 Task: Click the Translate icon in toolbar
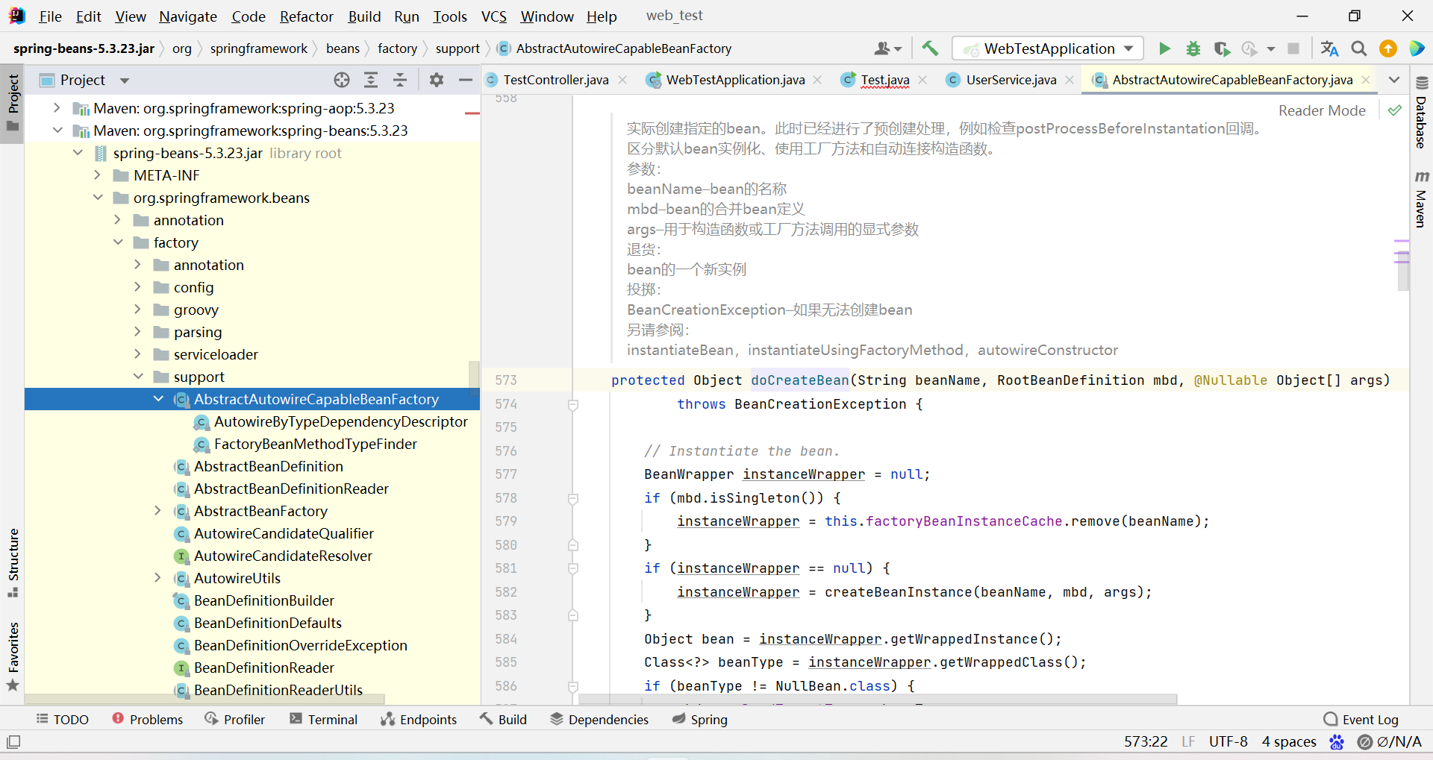click(1329, 48)
